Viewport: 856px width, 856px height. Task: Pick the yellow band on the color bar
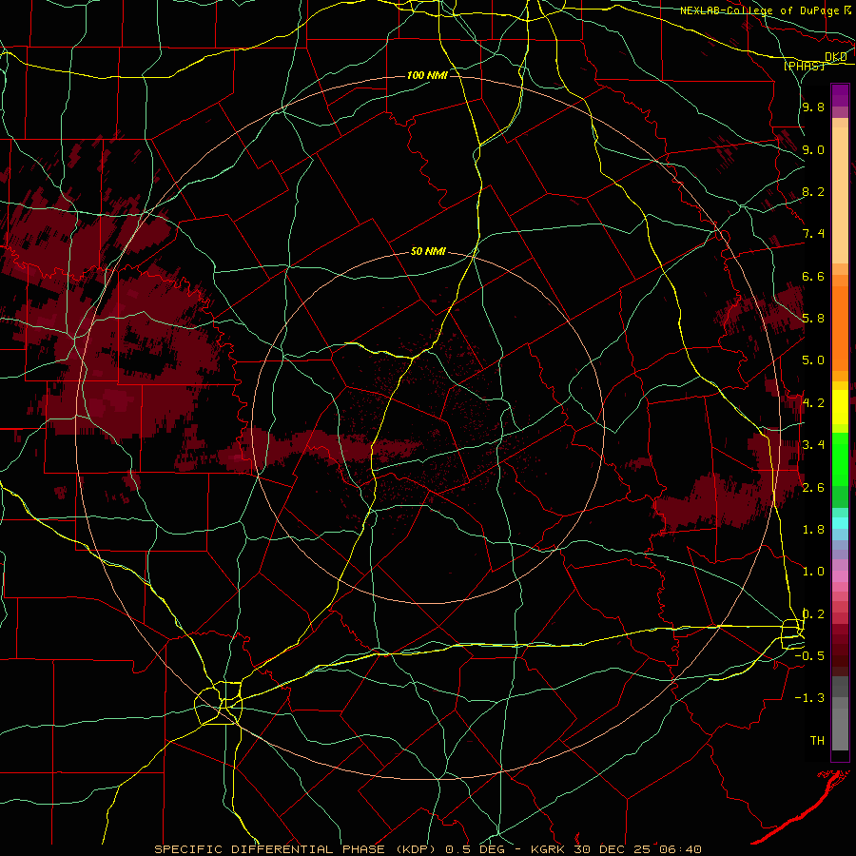840,407
